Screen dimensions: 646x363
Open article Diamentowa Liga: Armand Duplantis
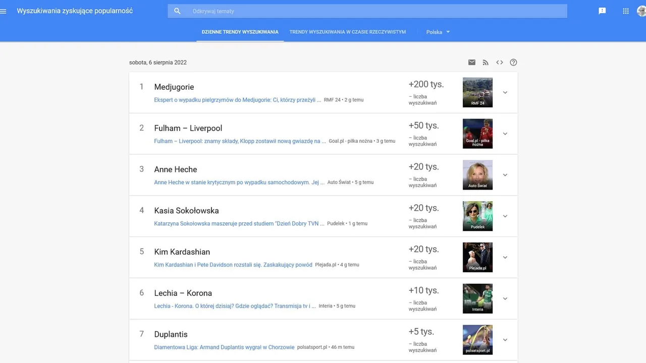[224, 347]
